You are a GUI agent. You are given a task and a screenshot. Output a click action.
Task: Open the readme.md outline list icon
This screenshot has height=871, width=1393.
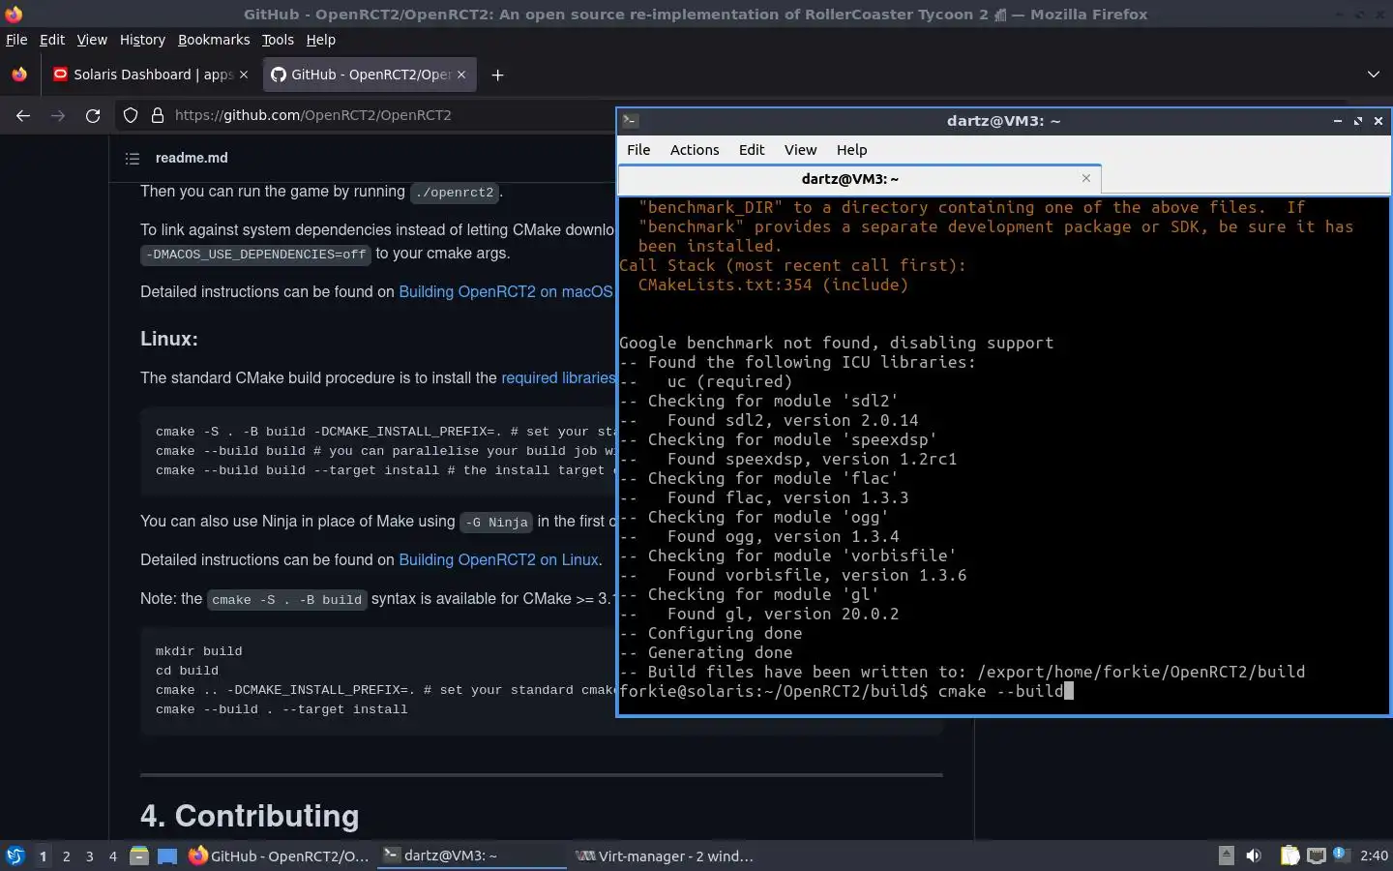pos(133,158)
